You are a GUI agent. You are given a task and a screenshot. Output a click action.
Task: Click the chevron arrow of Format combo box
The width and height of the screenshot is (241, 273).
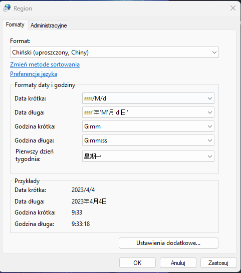click(214, 52)
